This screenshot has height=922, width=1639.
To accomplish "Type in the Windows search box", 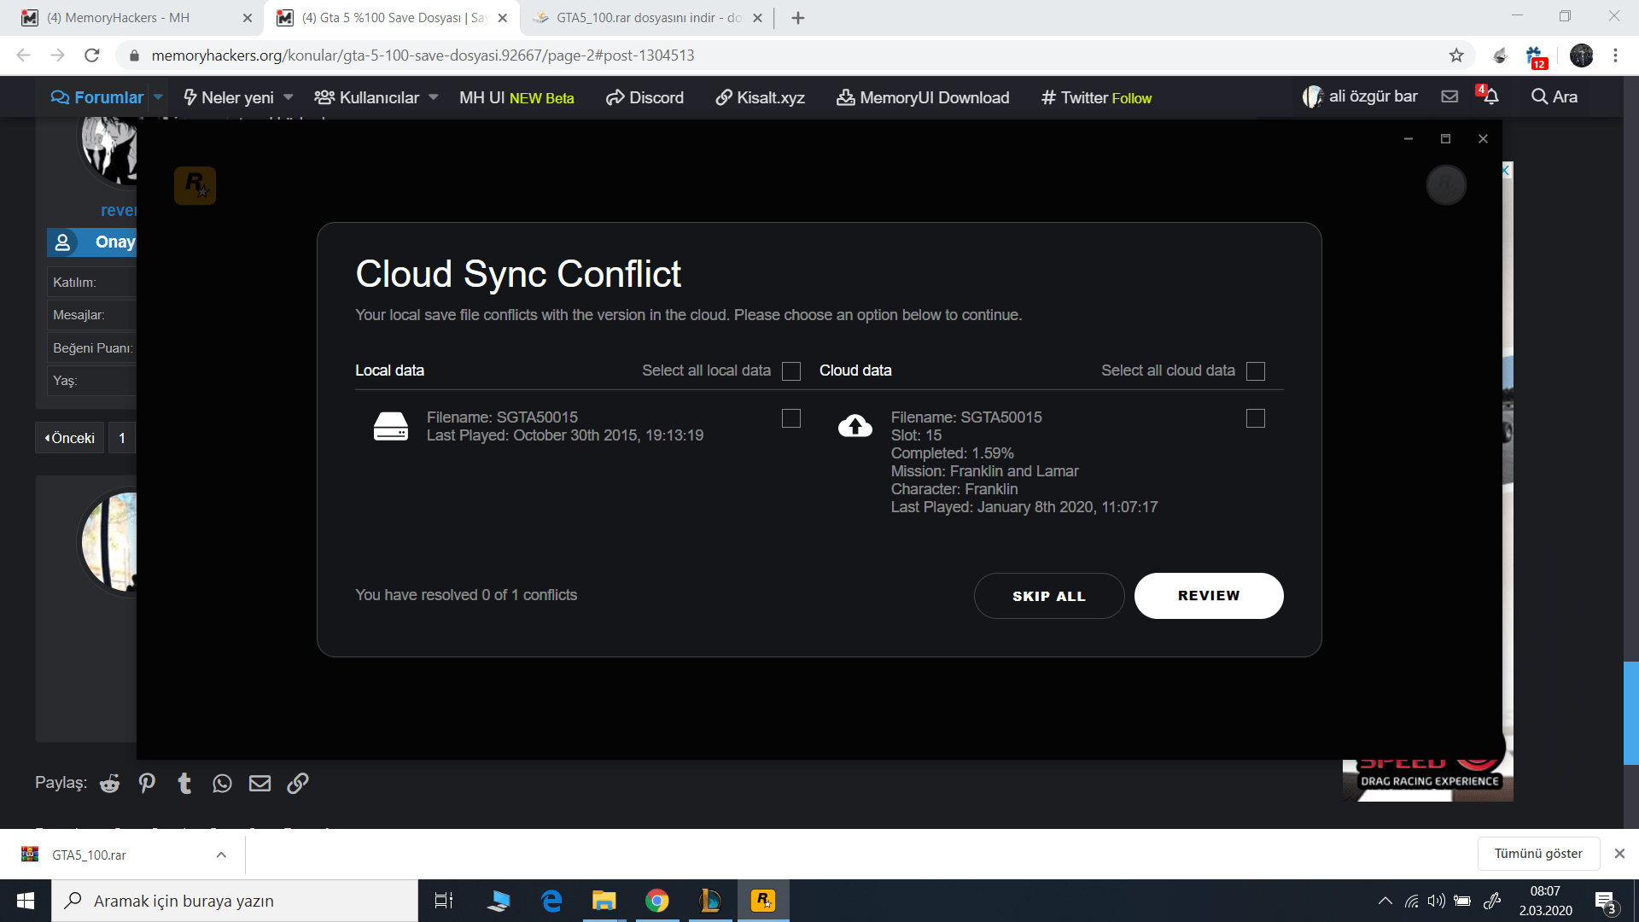I will point(235,901).
